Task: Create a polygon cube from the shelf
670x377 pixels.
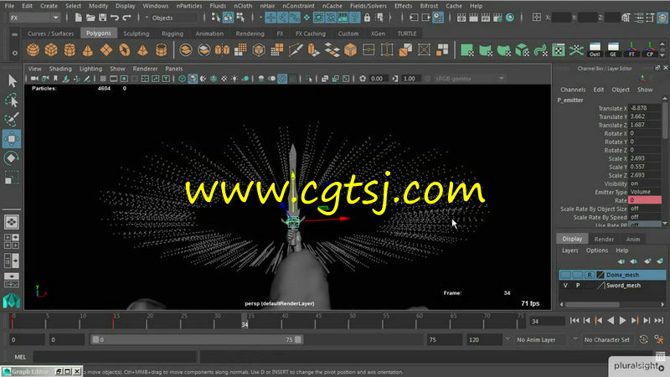Action: click(51, 50)
